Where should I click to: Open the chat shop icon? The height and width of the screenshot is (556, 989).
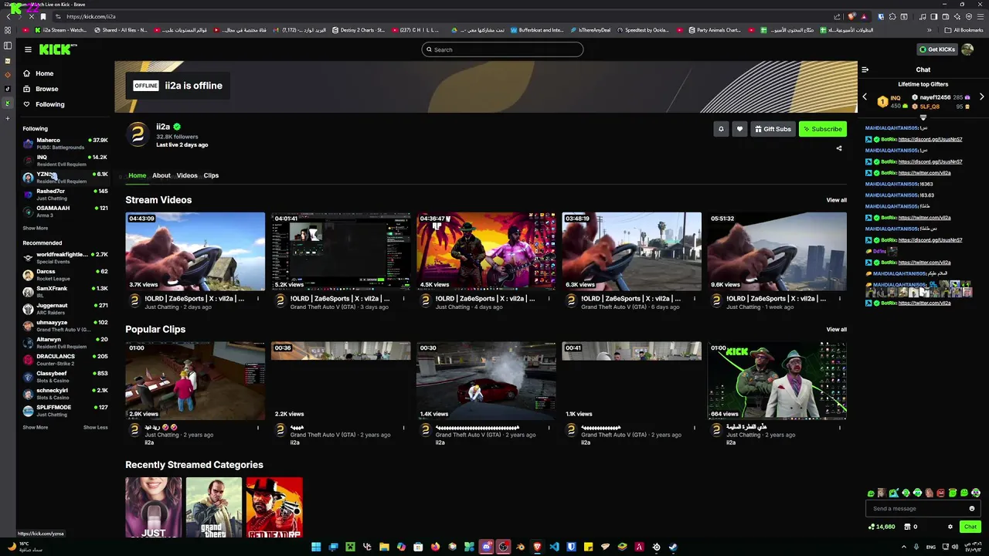tap(908, 527)
